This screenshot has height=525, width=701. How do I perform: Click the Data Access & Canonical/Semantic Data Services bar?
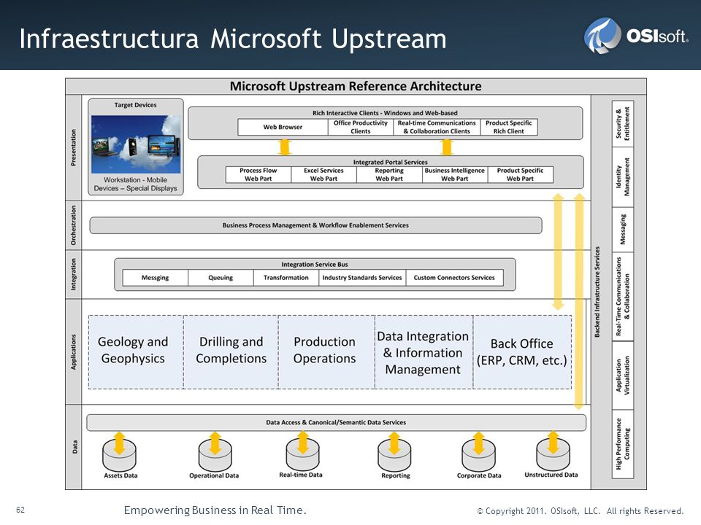pos(336,422)
